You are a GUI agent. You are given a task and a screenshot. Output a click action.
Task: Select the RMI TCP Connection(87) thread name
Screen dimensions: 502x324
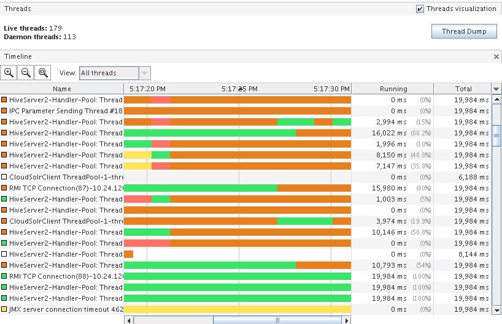pos(66,188)
